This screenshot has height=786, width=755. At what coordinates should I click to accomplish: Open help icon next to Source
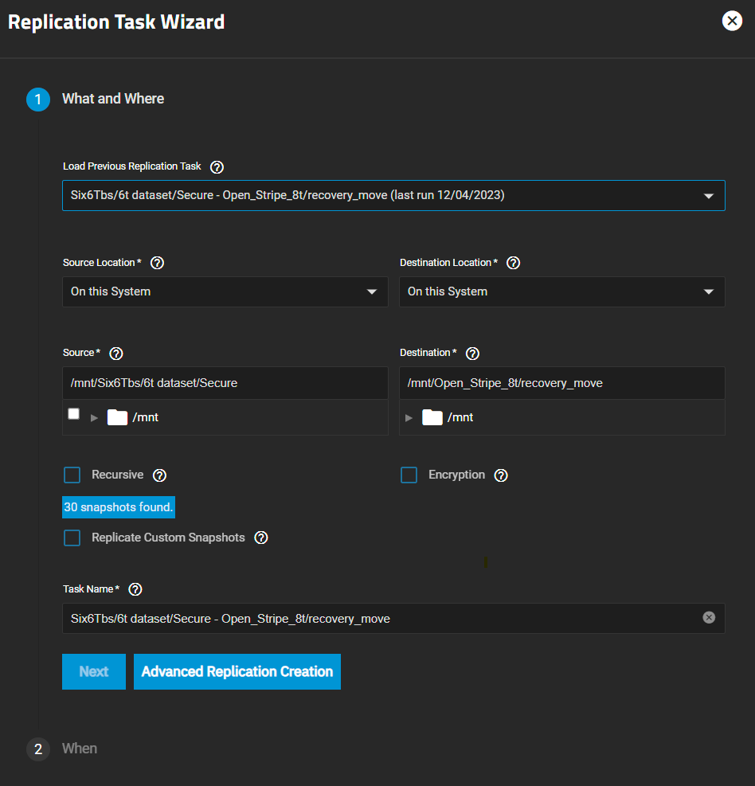tap(115, 354)
